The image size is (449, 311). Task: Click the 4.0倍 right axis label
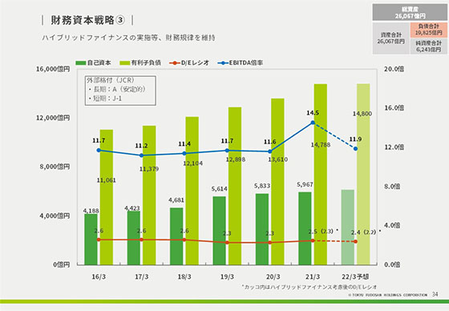pos(392,225)
